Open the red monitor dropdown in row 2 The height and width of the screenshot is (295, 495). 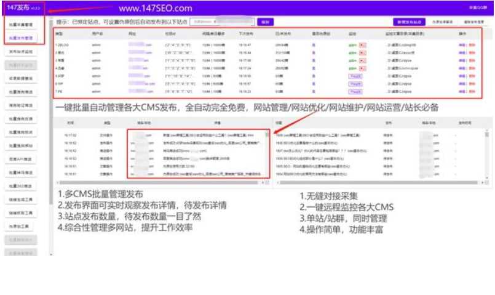(x=362, y=53)
